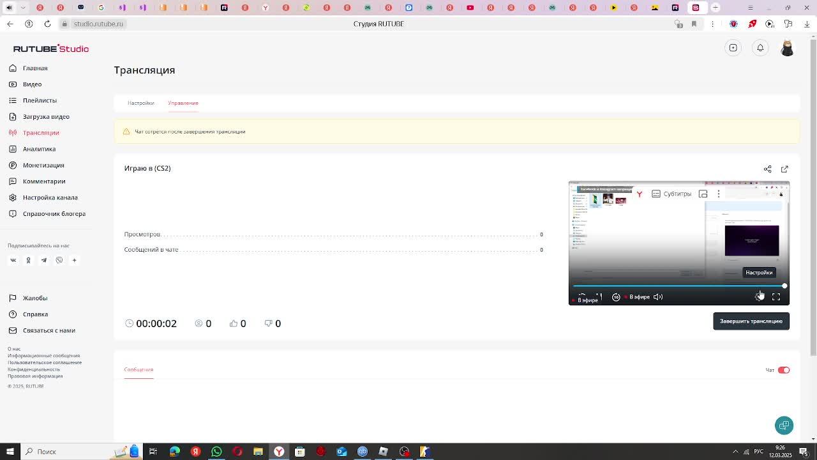Open the О нас footer link
The height and width of the screenshot is (460, 817).
point(14,349)
